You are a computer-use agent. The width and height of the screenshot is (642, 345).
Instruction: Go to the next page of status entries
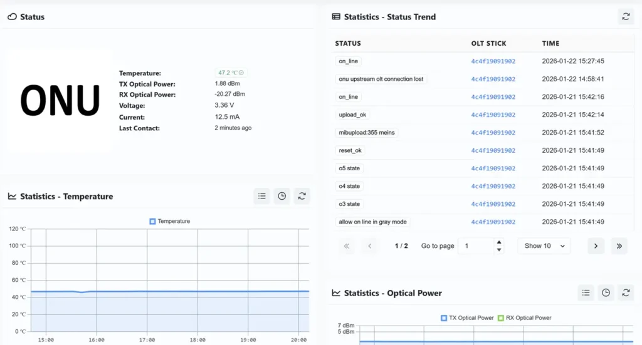[x=596, y=246]
